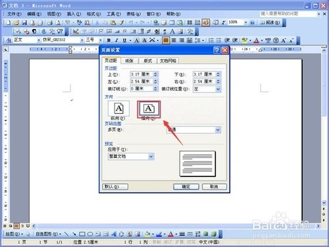Screen dimensions: 329x247
Task: Click the Print icon in the standard toolbar
Action: pyautogui.click(x=50, y=22)
